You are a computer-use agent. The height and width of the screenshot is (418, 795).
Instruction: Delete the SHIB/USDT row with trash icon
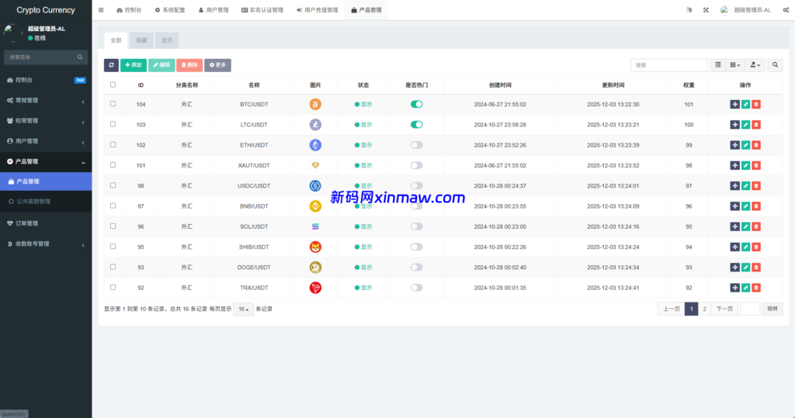(756, 247)
